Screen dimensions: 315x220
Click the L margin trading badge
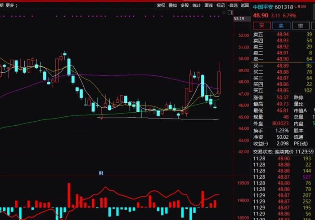(296, 7)
